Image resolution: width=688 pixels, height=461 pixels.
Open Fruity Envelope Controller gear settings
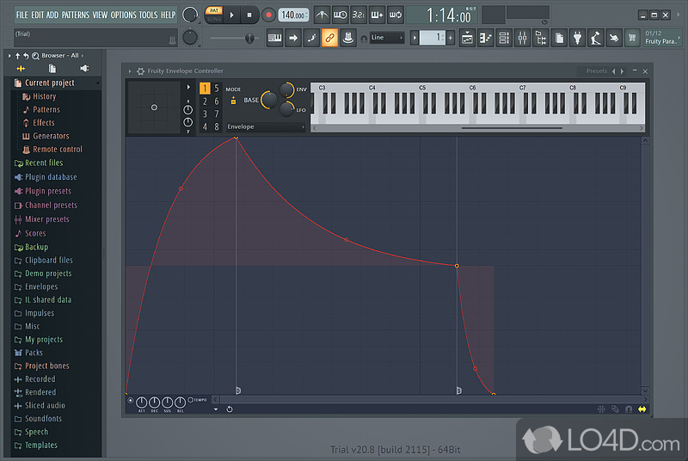coord(140,71)
